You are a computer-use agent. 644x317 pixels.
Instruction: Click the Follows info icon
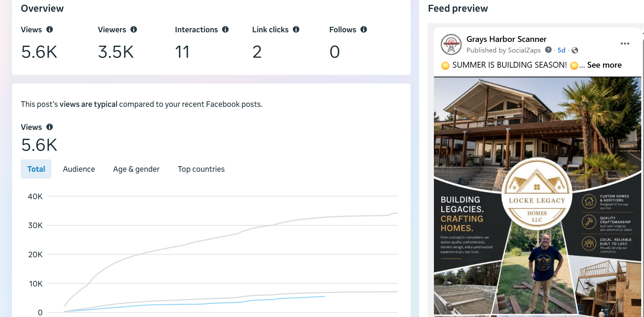[x=364, y=30]
